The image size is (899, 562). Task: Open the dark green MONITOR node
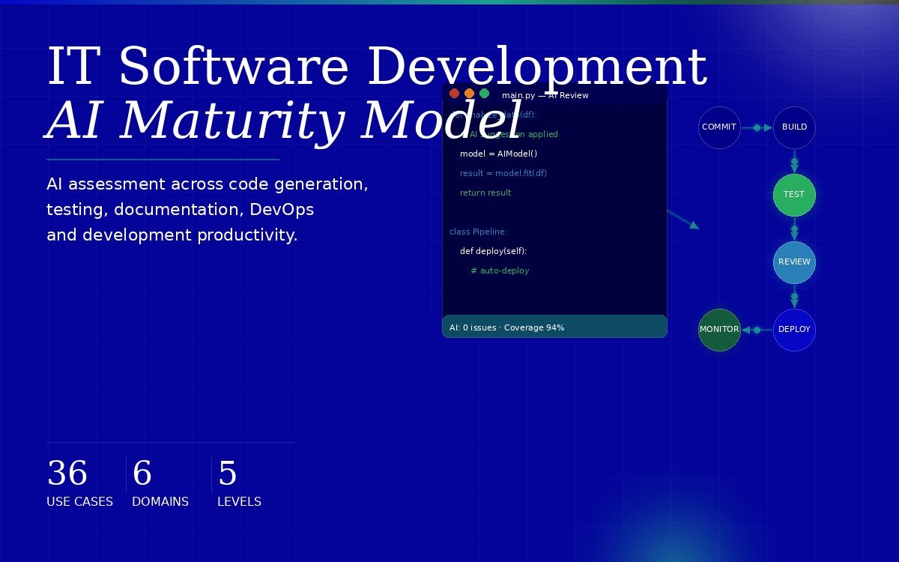(x=719, y=330)
